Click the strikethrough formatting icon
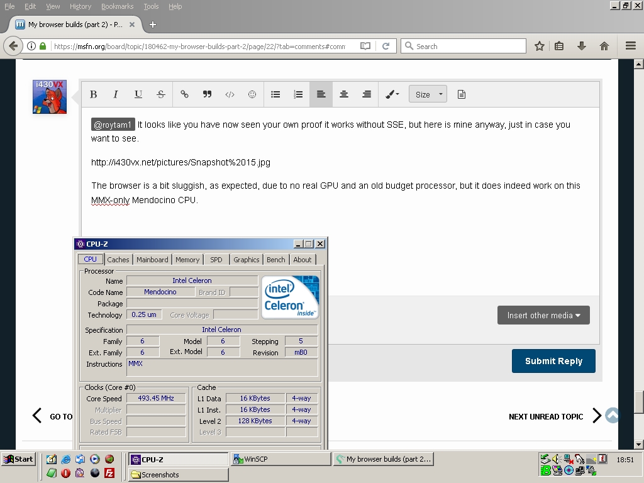The image size is (644, 483). coord(161,94)
